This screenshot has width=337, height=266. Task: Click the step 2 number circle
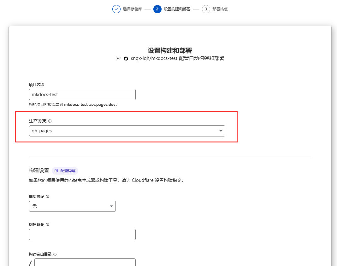(x=157, y=9)
